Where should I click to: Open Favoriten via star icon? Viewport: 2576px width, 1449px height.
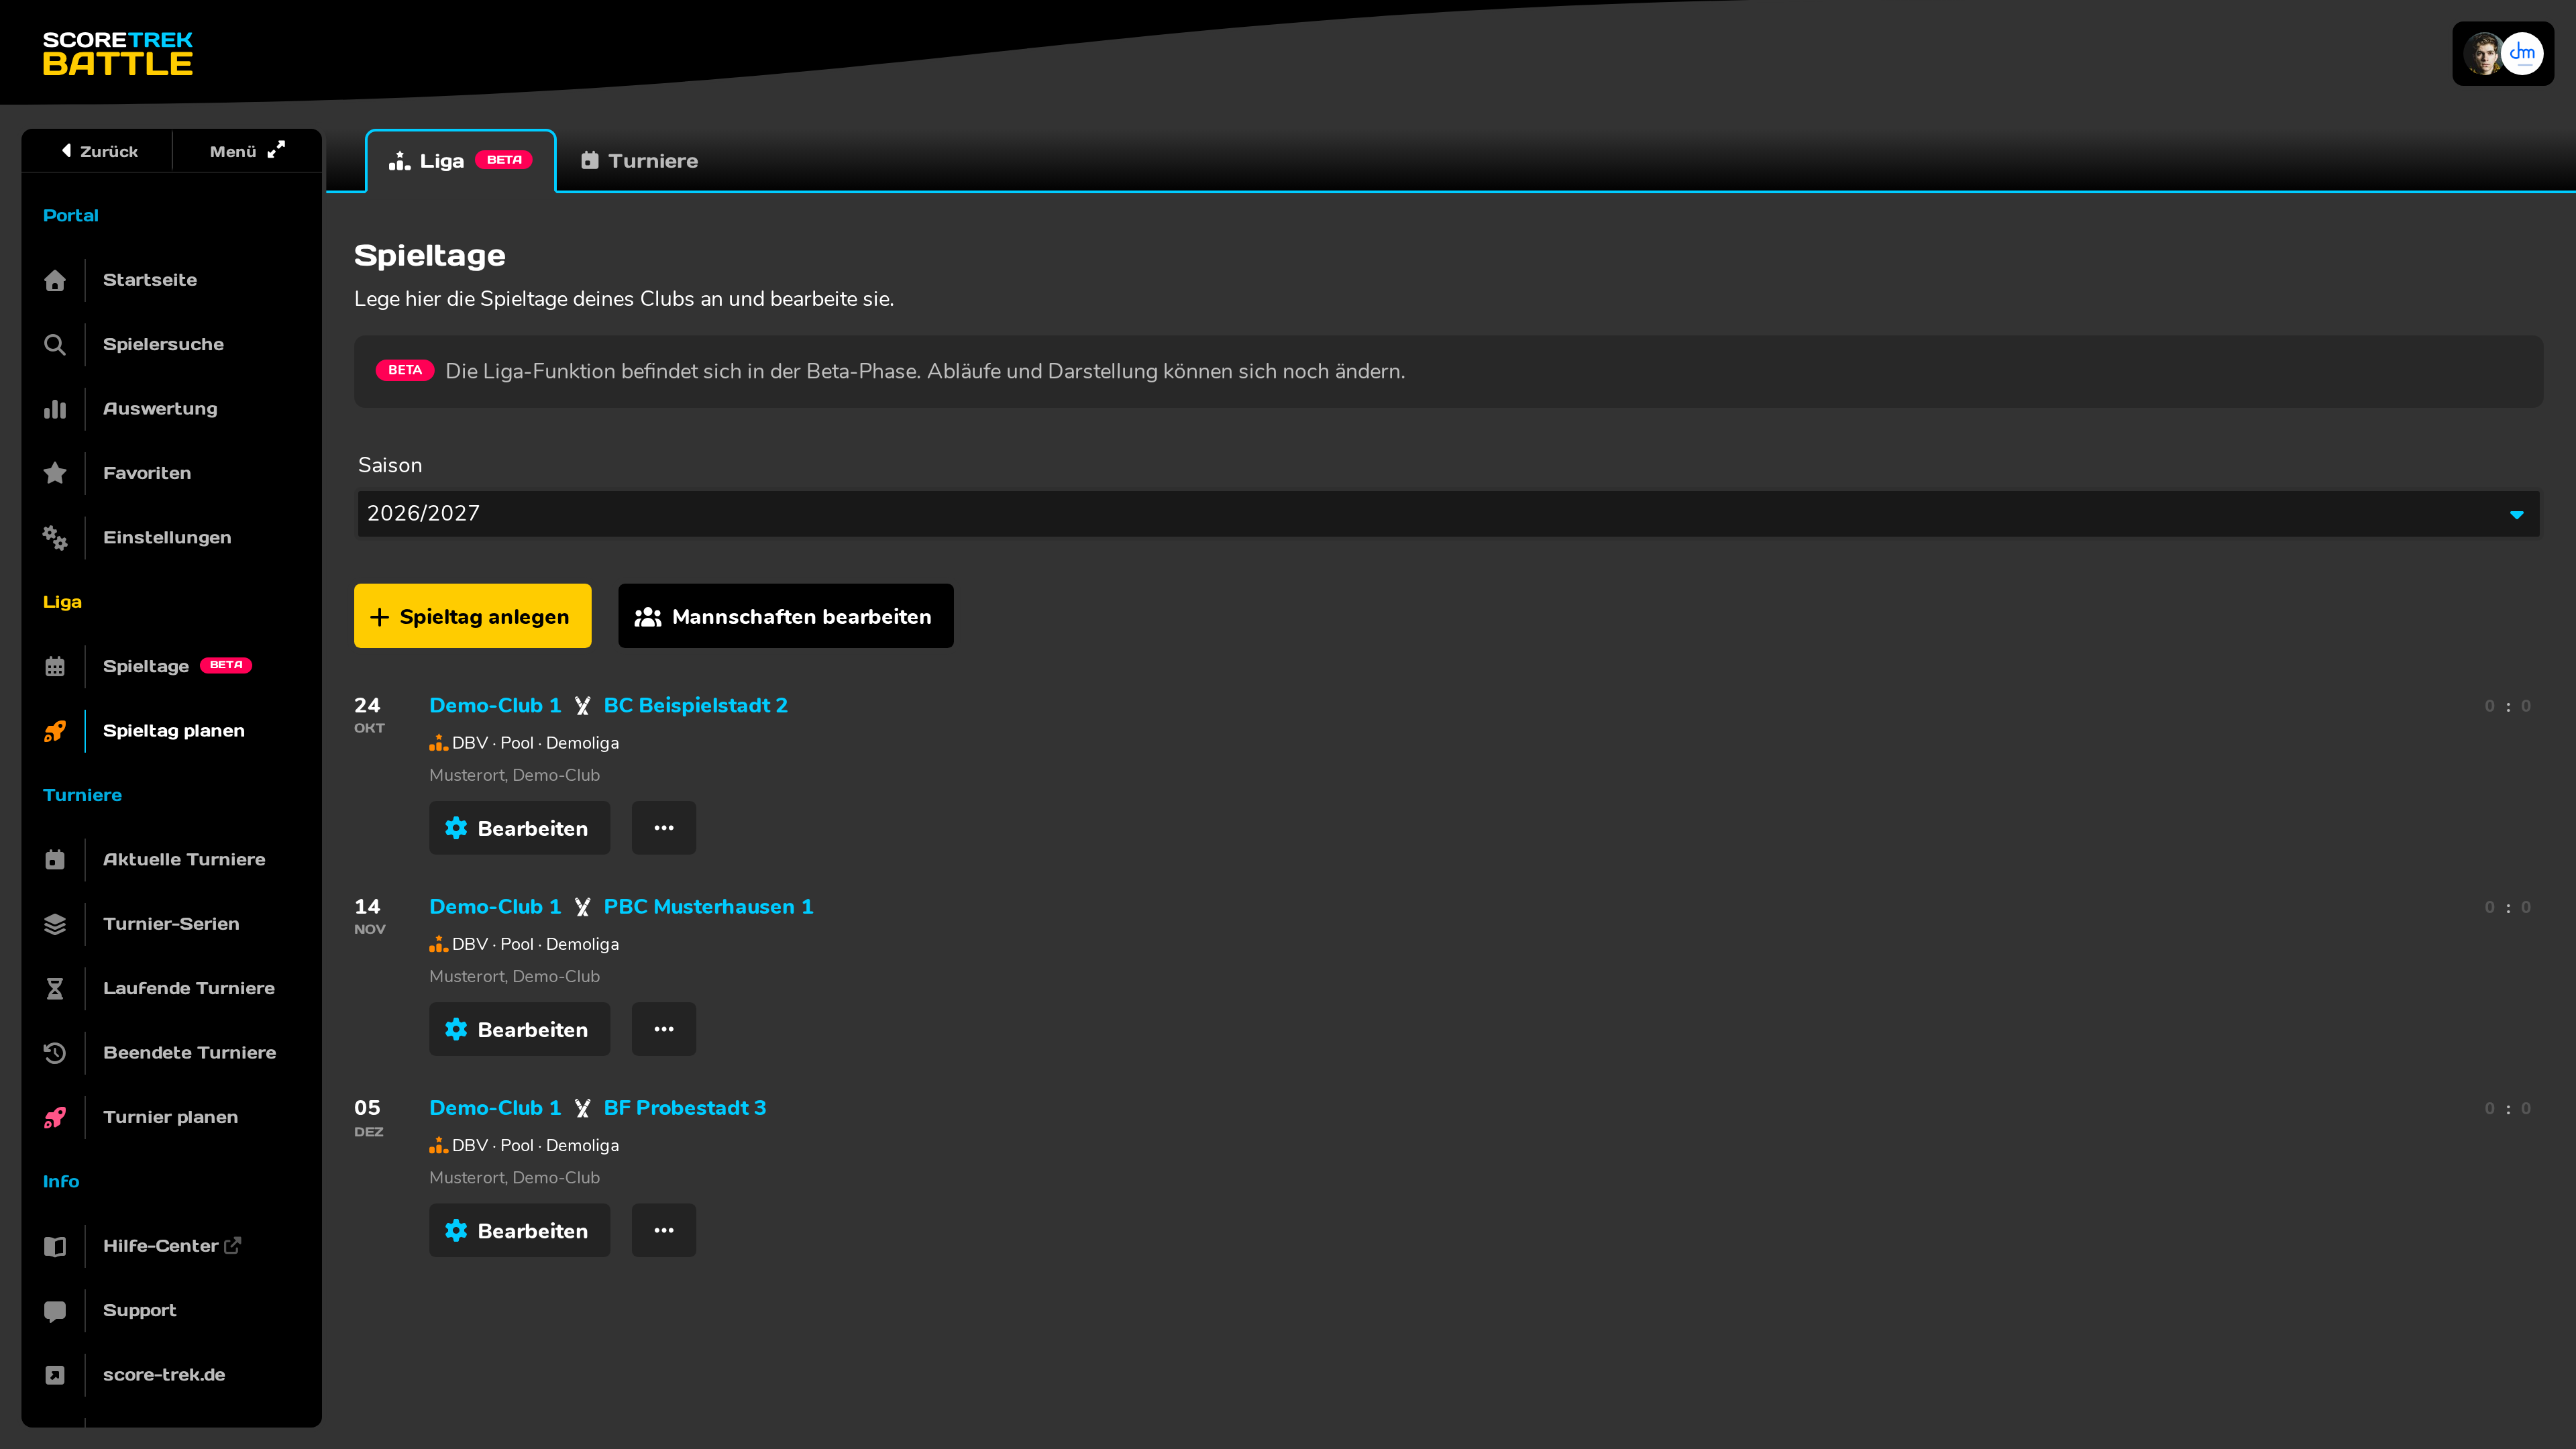coord(55,473)
